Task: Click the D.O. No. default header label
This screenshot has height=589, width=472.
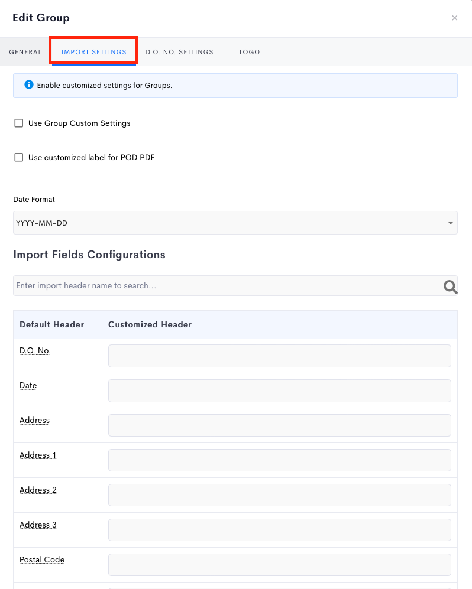Action: coord(34,350)
